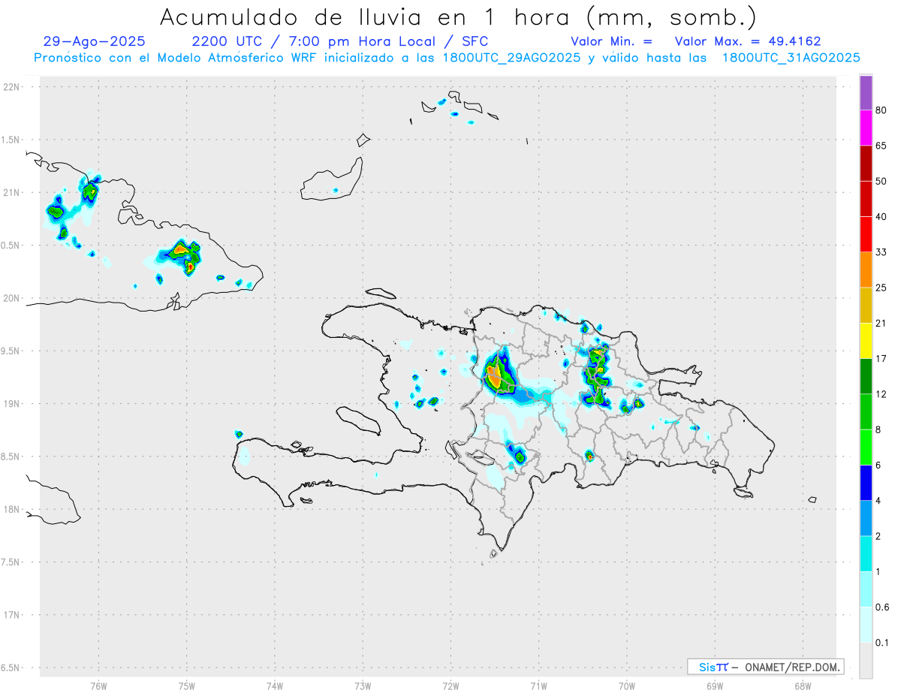The width and height of the screenshot is (901, 696).
Task: Pick the pale cyan swatch between 0.6 and 1
Action: click(866, 589)
